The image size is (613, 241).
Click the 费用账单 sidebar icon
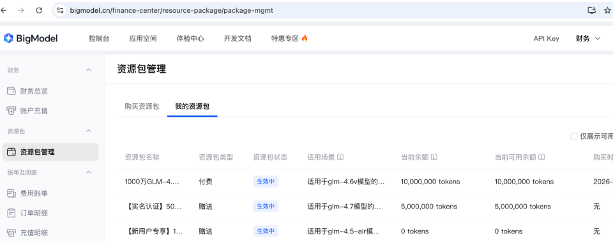[x=11, y=193]
